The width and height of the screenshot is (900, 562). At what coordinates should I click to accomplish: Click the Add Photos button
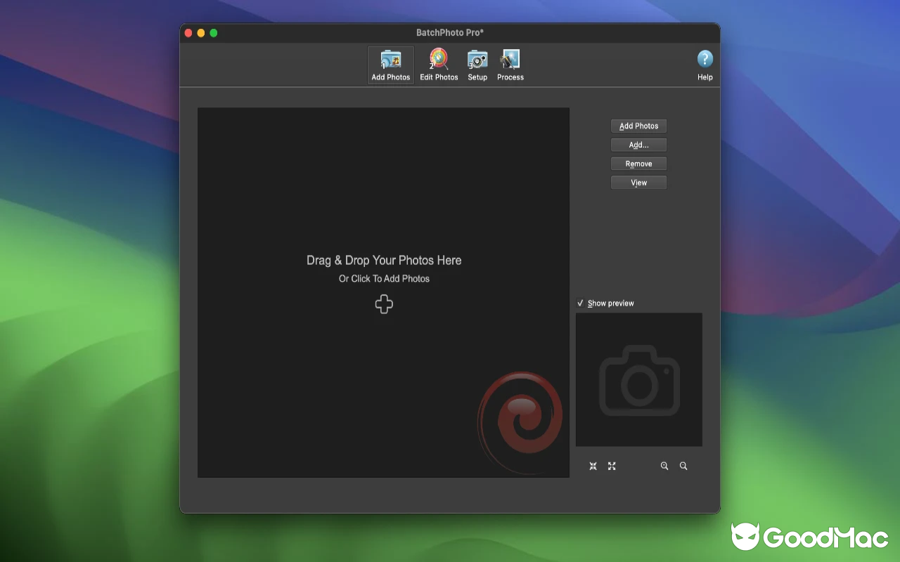point(638,126)
